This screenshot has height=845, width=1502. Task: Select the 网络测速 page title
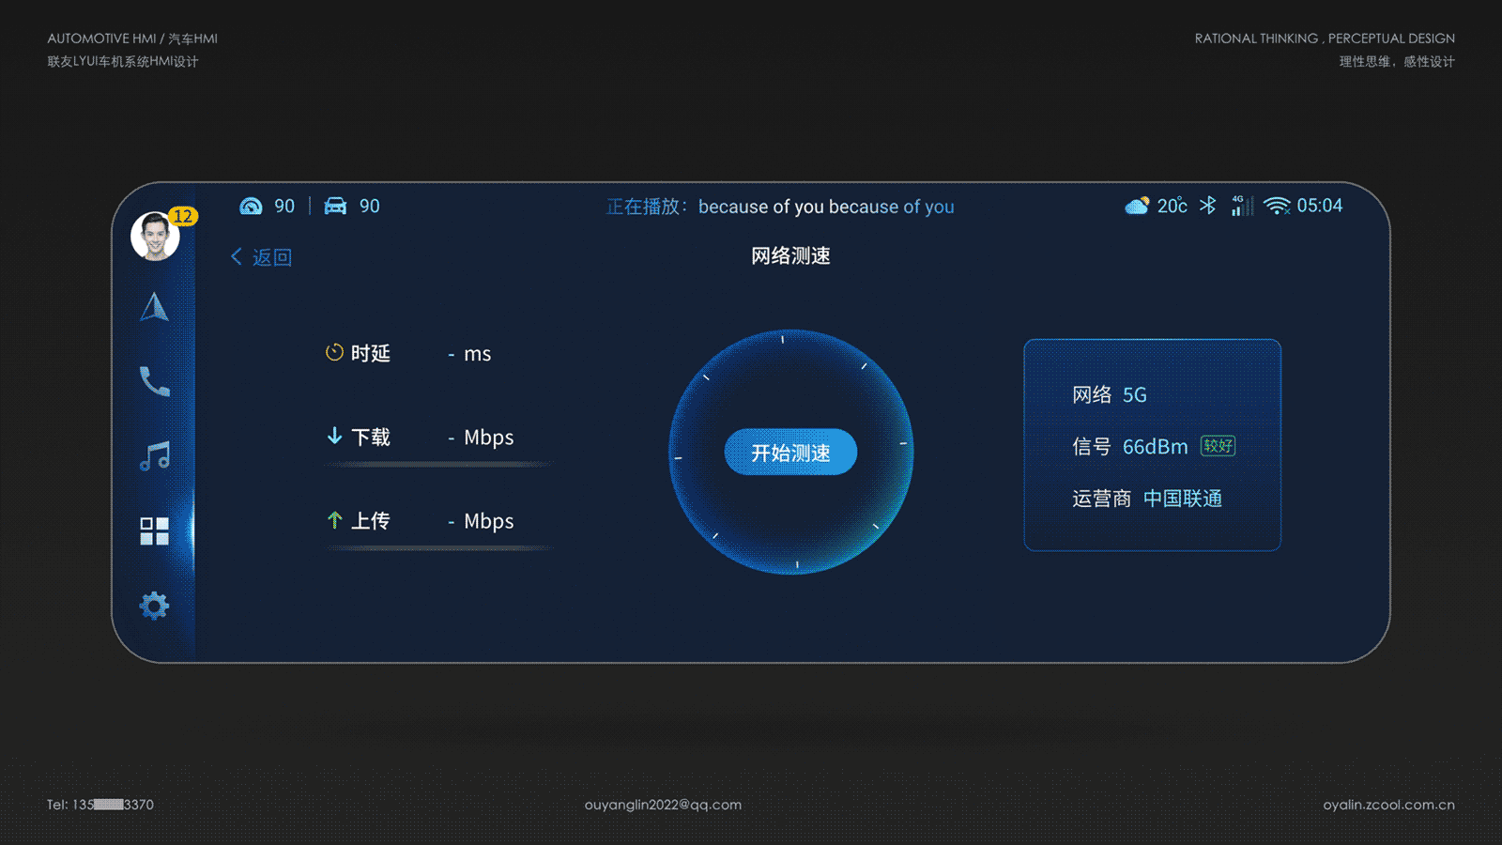[x=790, y=255]
